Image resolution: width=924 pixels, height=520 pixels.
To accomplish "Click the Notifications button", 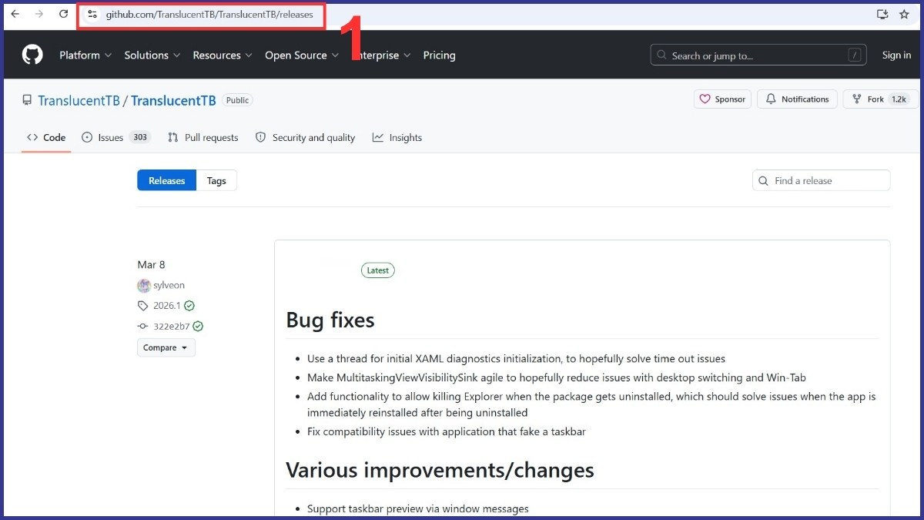I will 797,99.
